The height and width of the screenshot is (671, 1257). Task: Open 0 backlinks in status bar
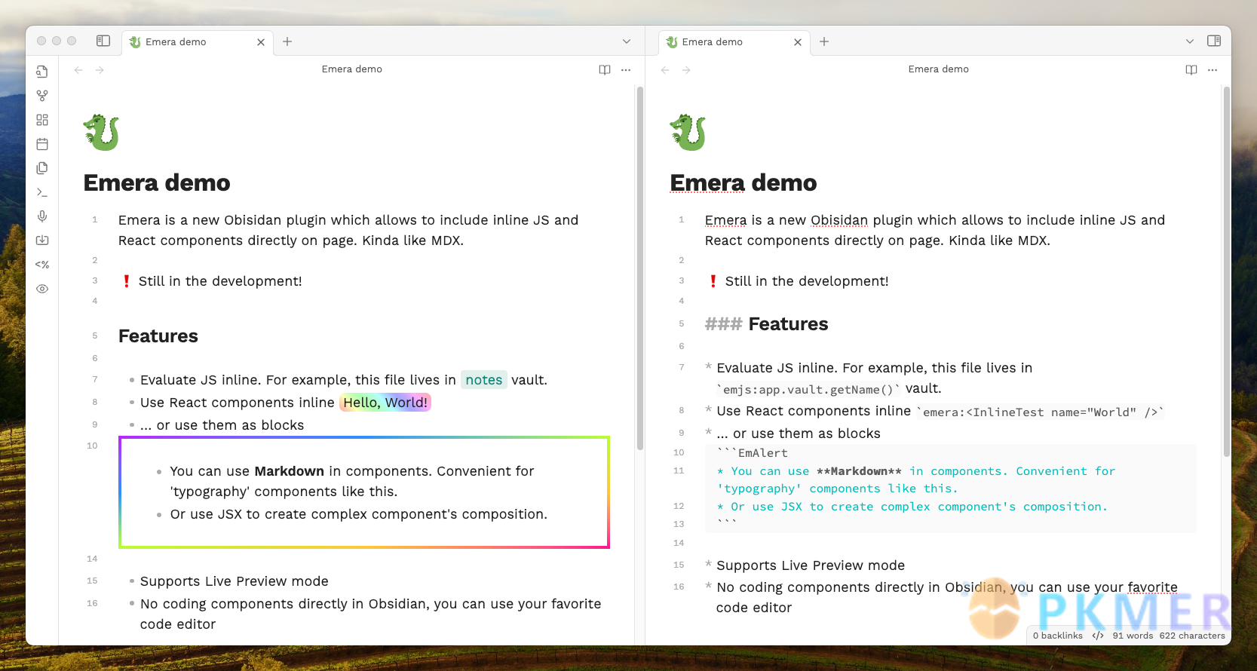[1058, 636]
